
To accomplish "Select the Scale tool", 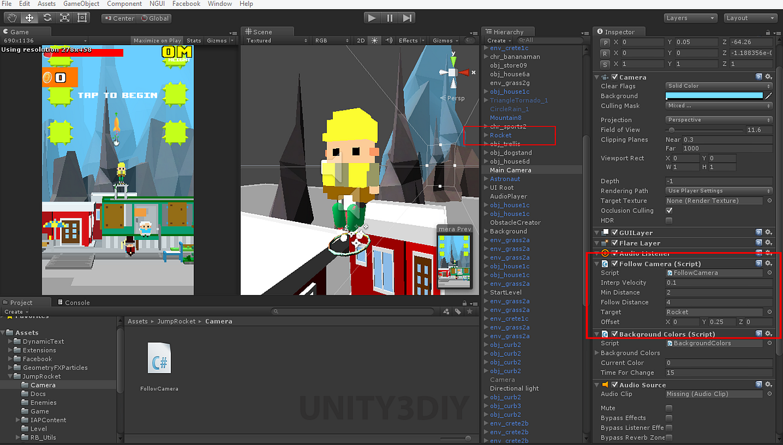I will 65,18.
